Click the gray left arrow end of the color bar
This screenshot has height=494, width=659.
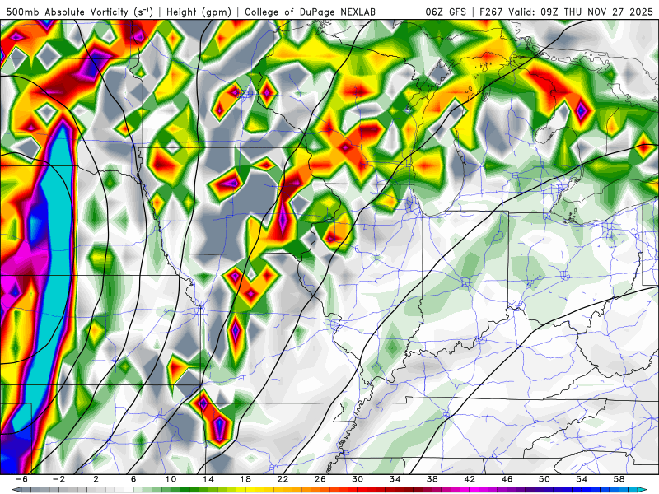tap(15, 490)
